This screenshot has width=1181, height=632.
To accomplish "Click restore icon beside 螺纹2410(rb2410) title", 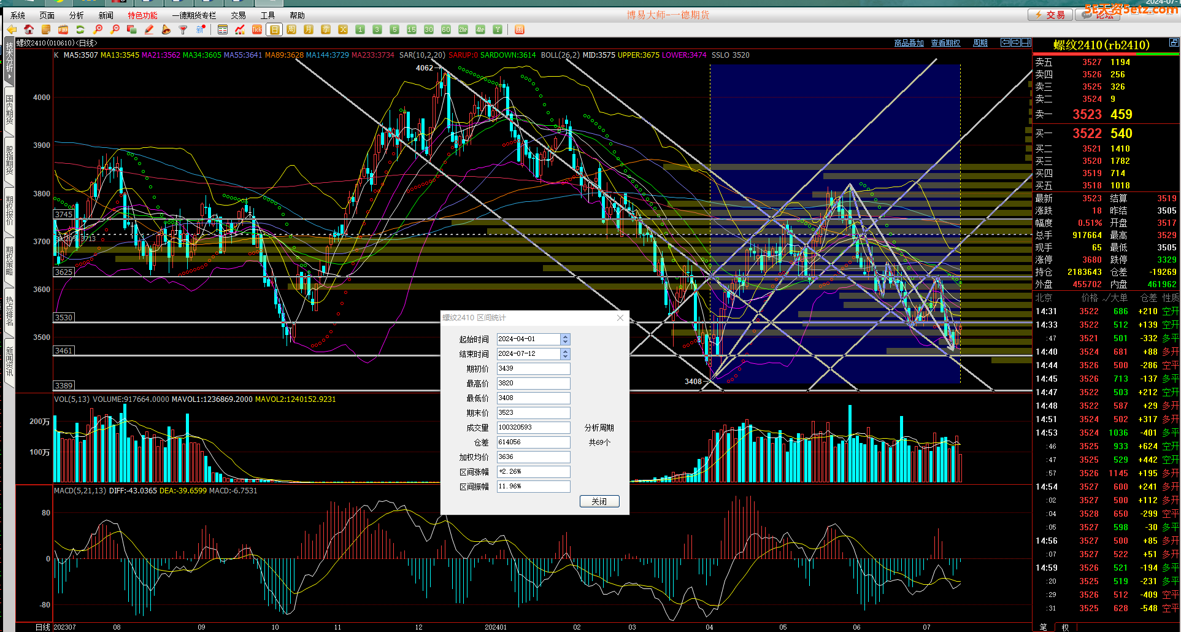I will [x=1174, y=42].
